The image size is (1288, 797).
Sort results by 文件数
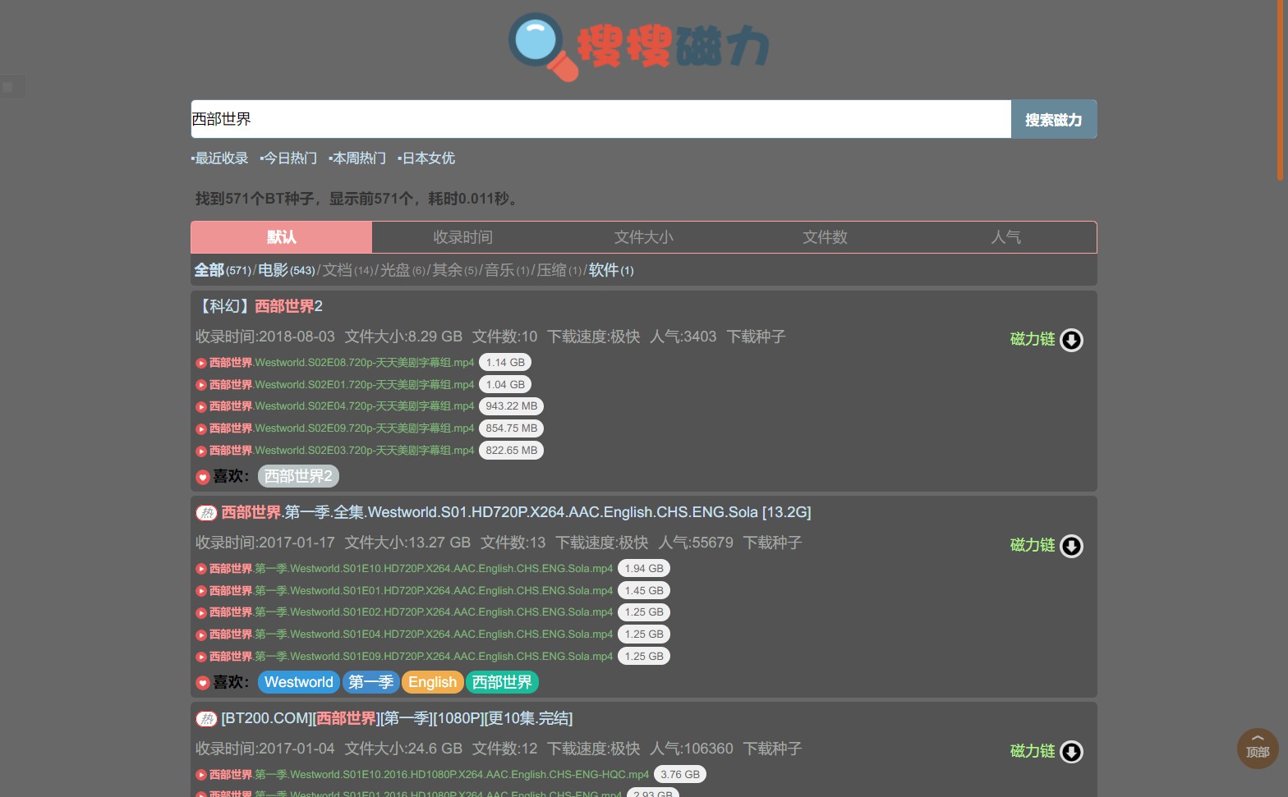click(x=825, y=237)
